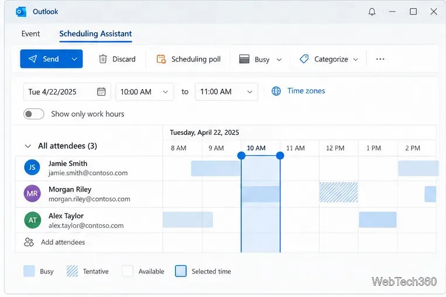This screenshot has width=446, height=297.
Task: Click the Busy status bar icon
Action: [244, 59]
